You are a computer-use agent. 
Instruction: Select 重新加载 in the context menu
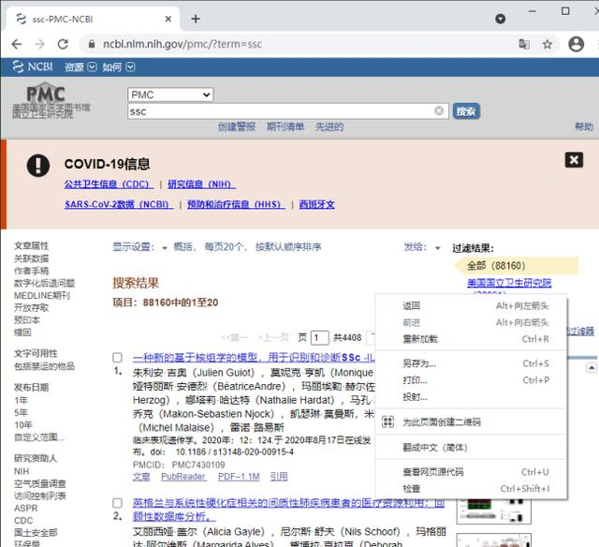471,339
